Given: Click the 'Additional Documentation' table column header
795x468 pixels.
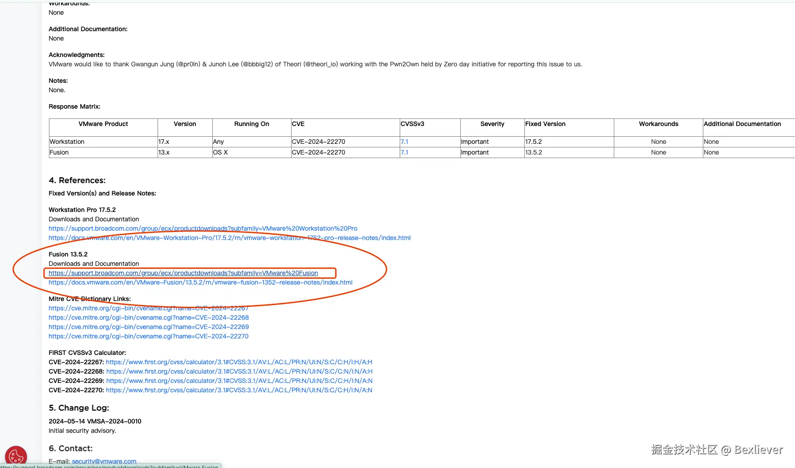Looking at the screenshot, I should pyautogui.click(x=742, y=124).
